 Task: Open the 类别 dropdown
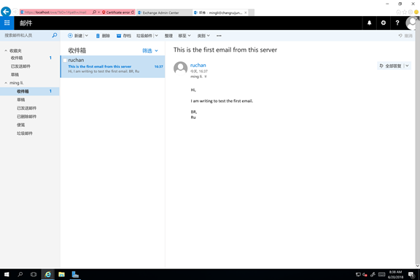pyautogui.click(x=203, y=36)
